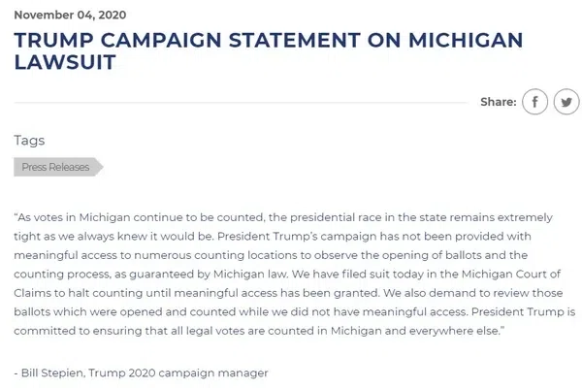Click the word LAWSUIT in the headline
Image resolution: width=582 pixels, height=388 pixels.
pos(65,62)
